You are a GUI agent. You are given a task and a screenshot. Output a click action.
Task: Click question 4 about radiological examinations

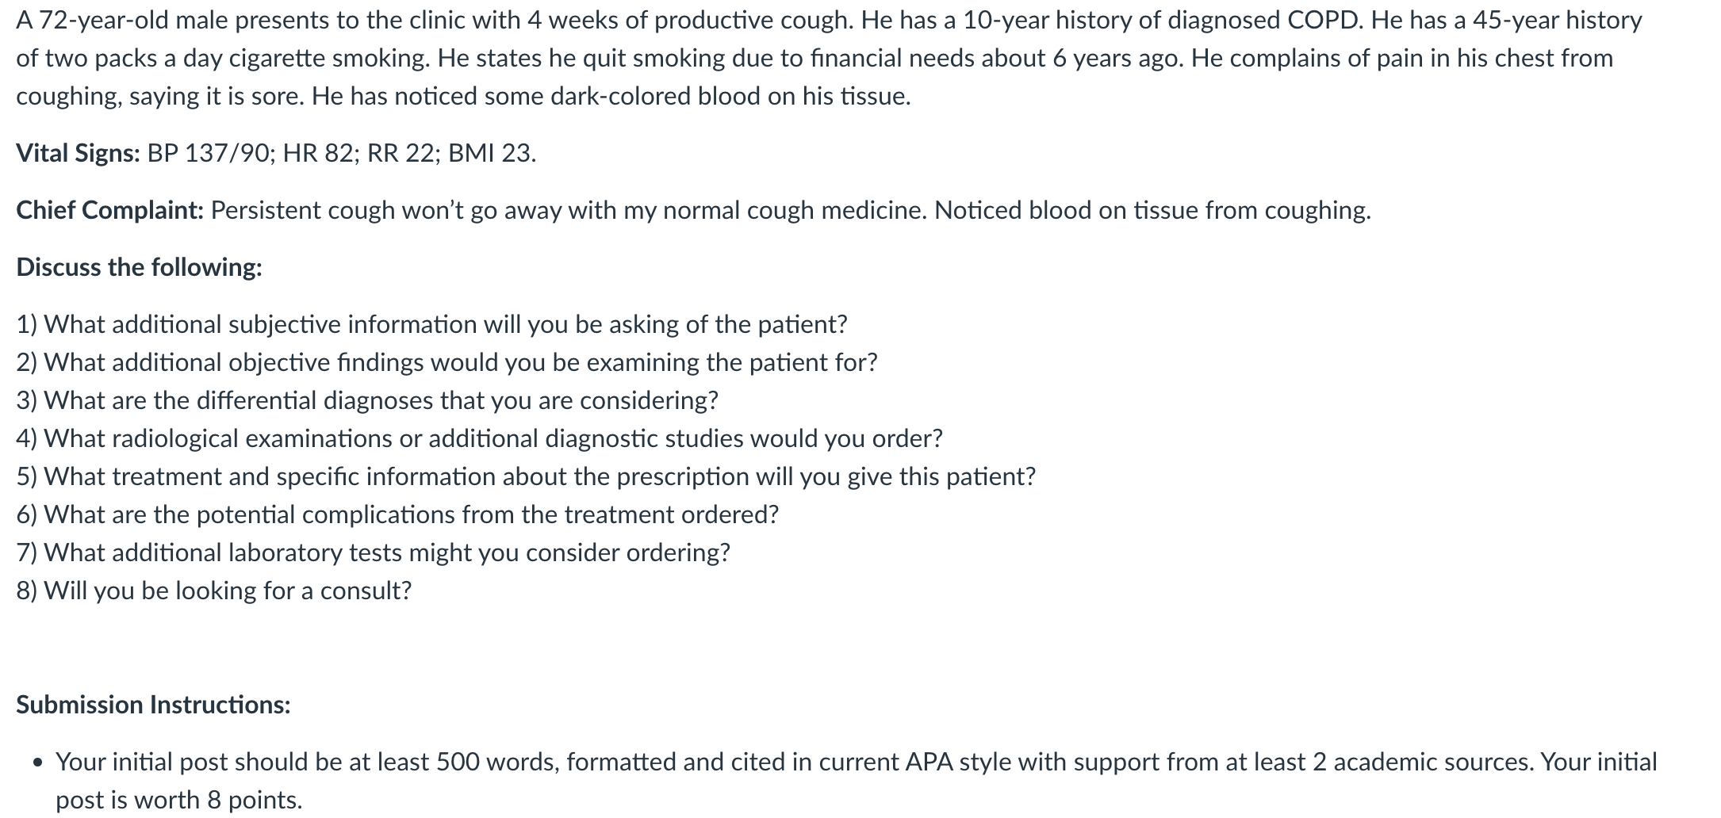(479, 438)
